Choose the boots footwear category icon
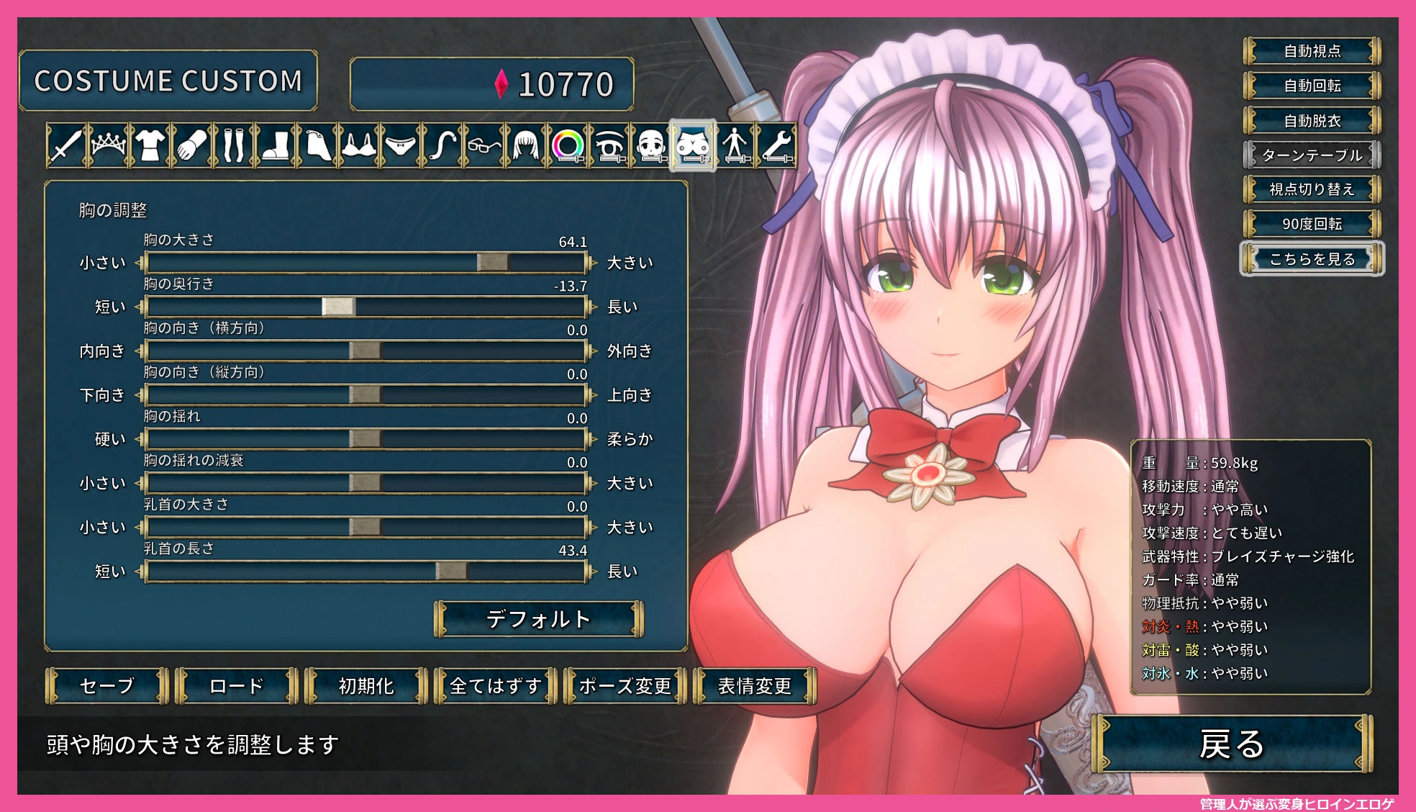This screenshot has width=1416, height=812. tap(275, 145)
